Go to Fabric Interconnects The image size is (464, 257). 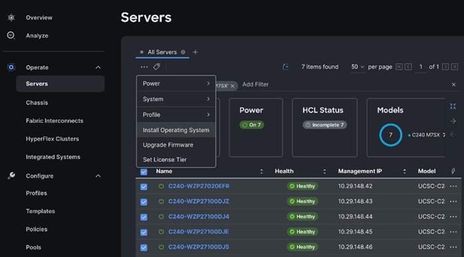click(x=55, y=121)
